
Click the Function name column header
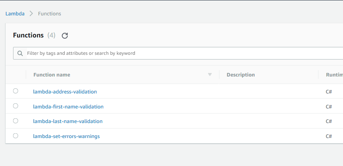pyautogui.click(x=51, y=75)
